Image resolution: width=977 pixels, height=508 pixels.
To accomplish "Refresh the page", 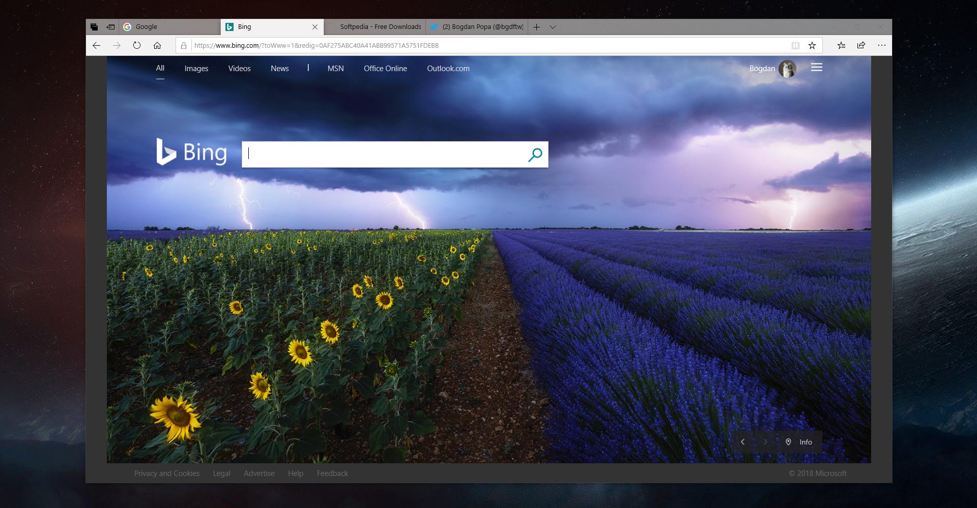I will [x=136, y=45].
